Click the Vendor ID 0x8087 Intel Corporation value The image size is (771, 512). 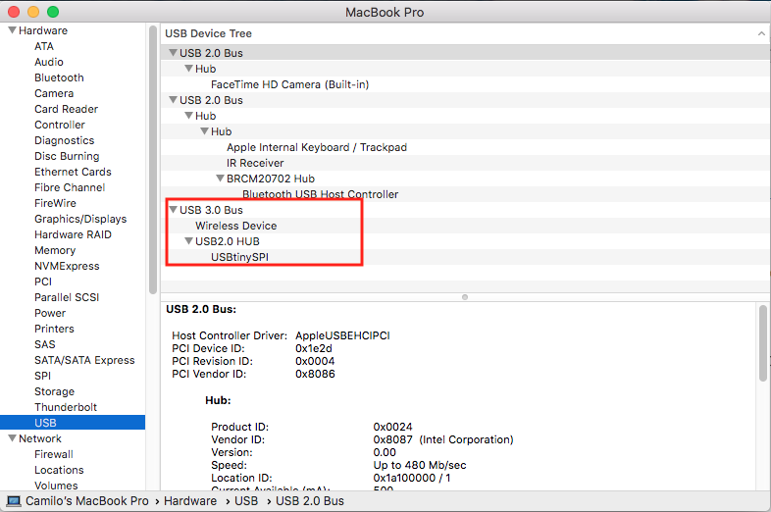[x=443, y=439]
